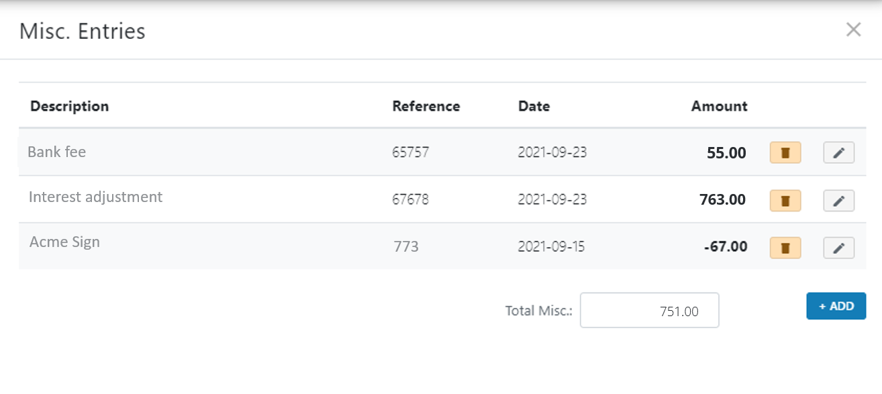
Task: Edit the Interest adjustment entry
Action: coord(838,200)
